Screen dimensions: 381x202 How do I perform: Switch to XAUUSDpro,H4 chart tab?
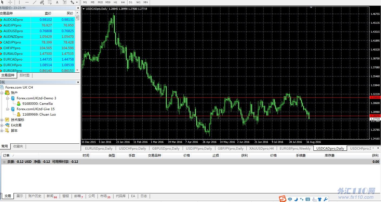click(x=262, y=148)
